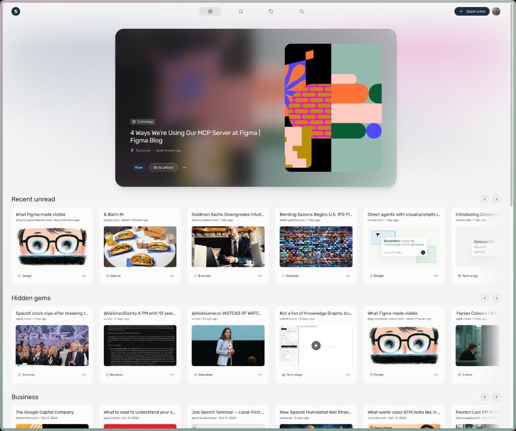Go to previous Recent unread items
Viewport: 516px width, 431px height.
(x=485, y=199)
